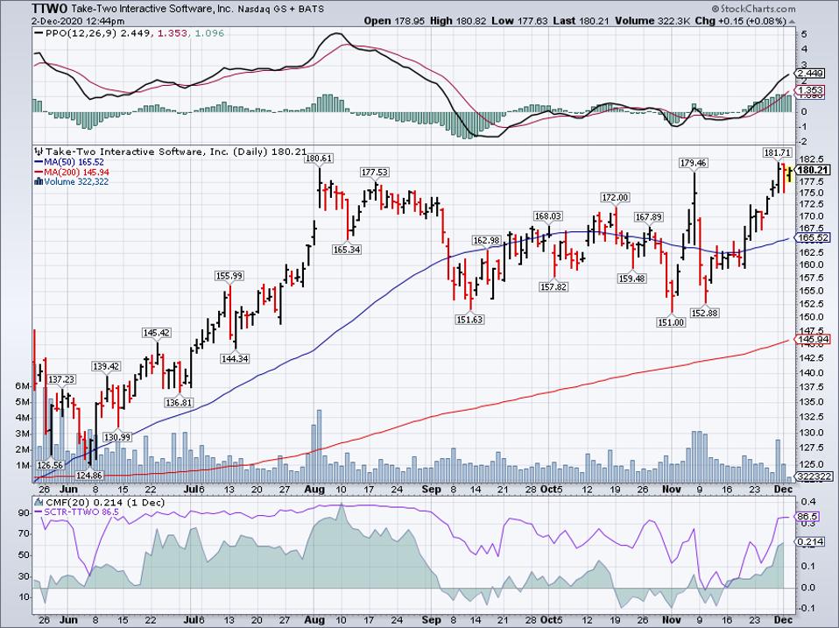This screenshot has height=628, width=839.
Task: Click the 145.94 MA tag on right axis
Action: click(814, 339)
